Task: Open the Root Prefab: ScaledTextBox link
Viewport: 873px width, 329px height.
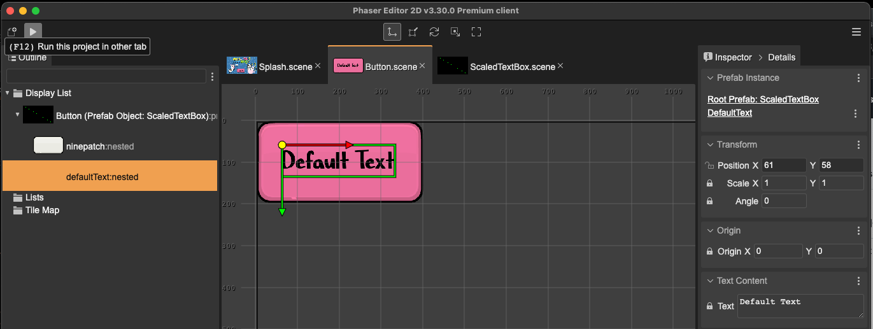Action: click(763, 99)
